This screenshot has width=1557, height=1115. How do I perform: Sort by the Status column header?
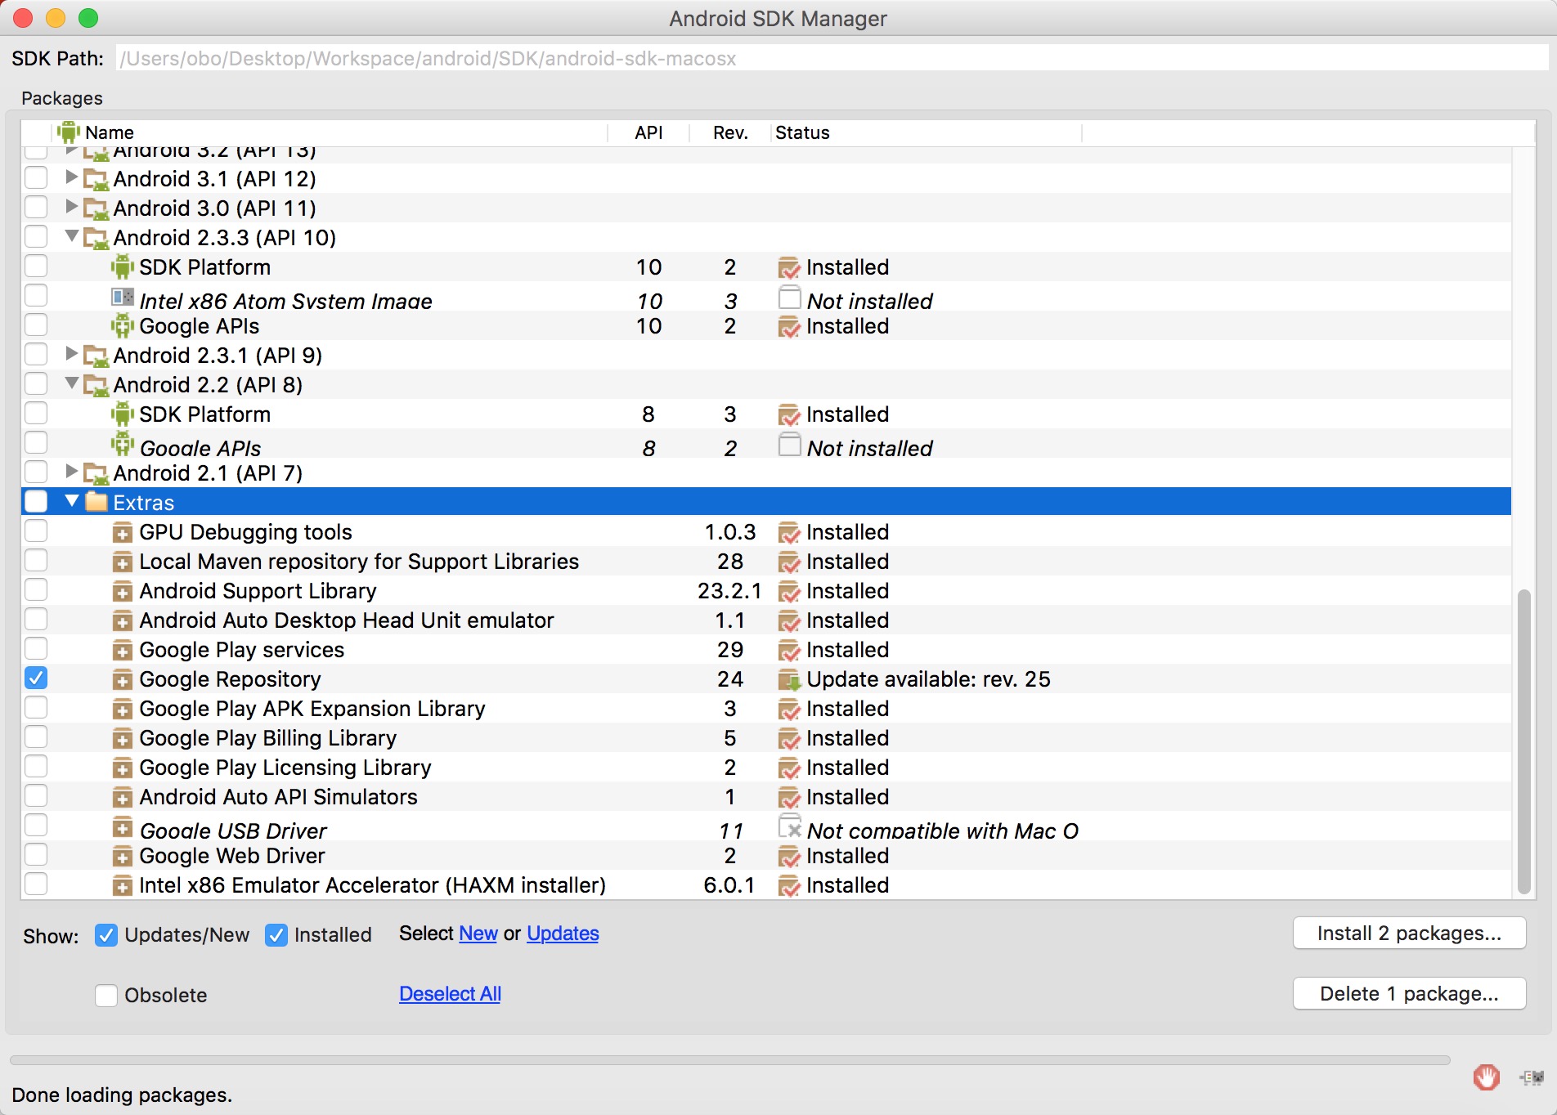point(927,132)
